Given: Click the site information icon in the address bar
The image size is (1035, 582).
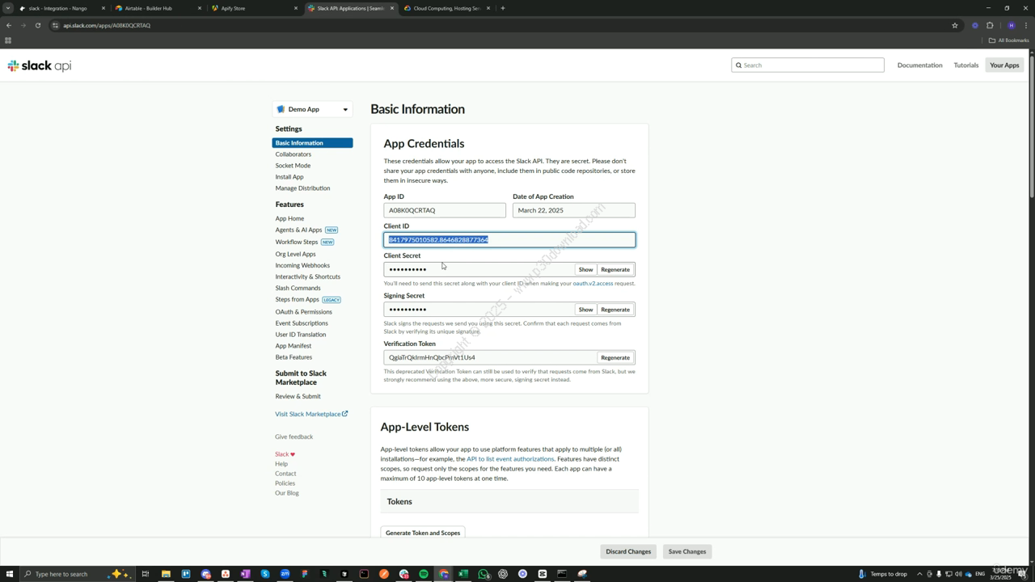Looking at the screenshot, I should (55, 25).
